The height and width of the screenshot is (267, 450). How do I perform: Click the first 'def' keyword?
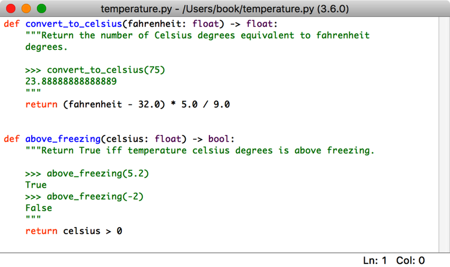click(x=11, y=24)
